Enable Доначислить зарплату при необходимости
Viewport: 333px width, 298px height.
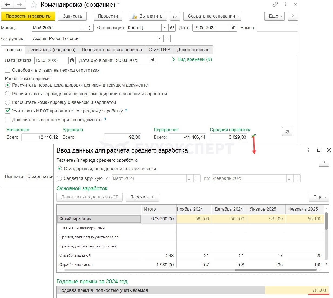(x=8, y=120)
